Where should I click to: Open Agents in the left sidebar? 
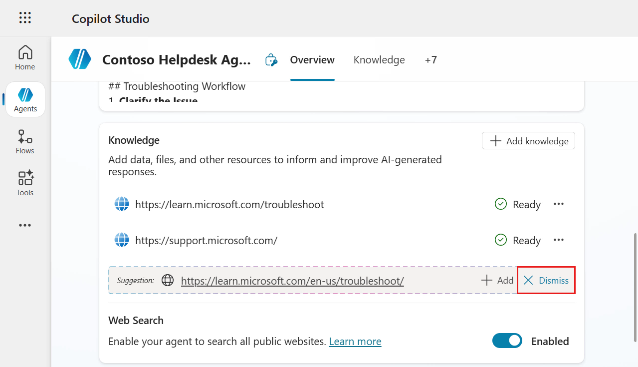click(25, 99)
